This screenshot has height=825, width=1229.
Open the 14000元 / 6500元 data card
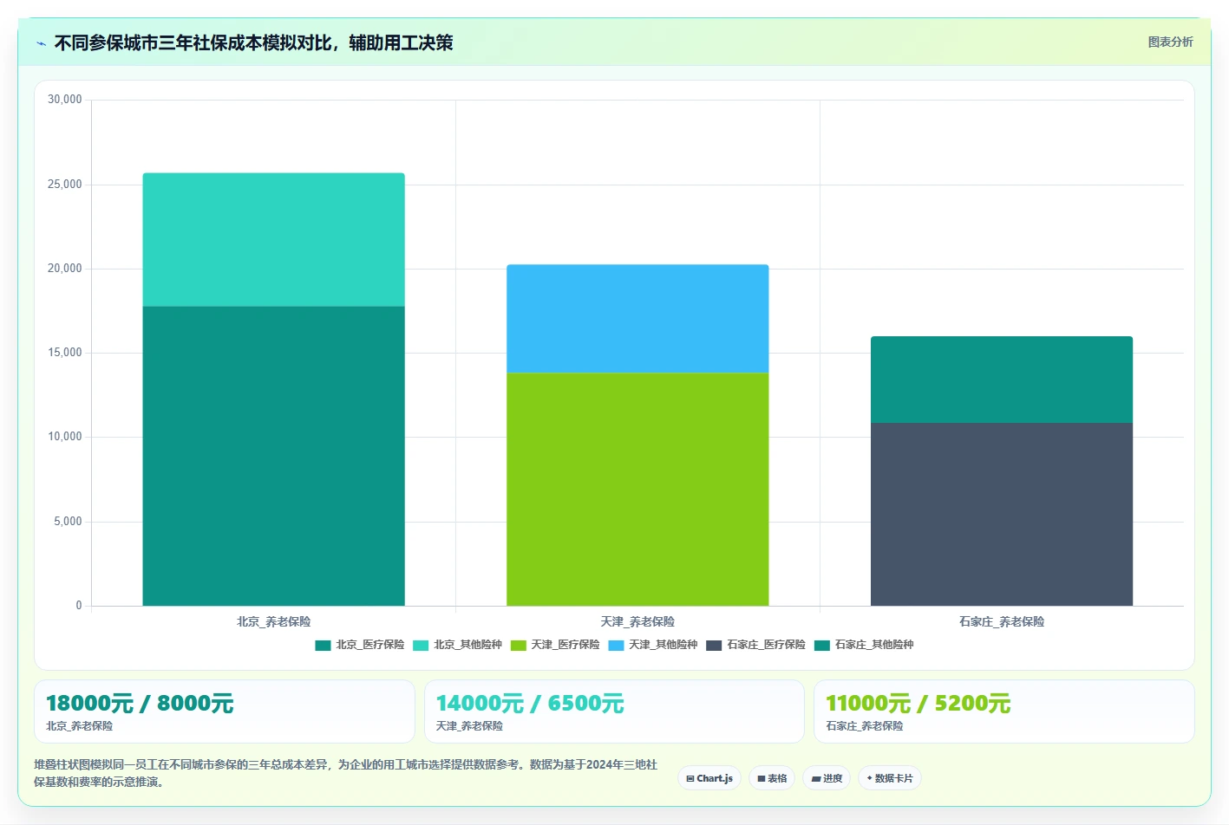pyautogui.click(x=614, y=711)
